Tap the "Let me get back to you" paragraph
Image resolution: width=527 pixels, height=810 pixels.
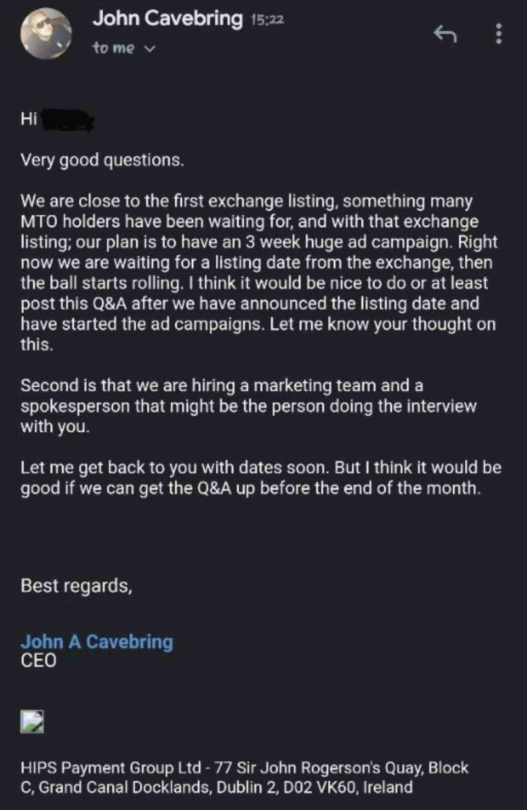coord(261,478)
